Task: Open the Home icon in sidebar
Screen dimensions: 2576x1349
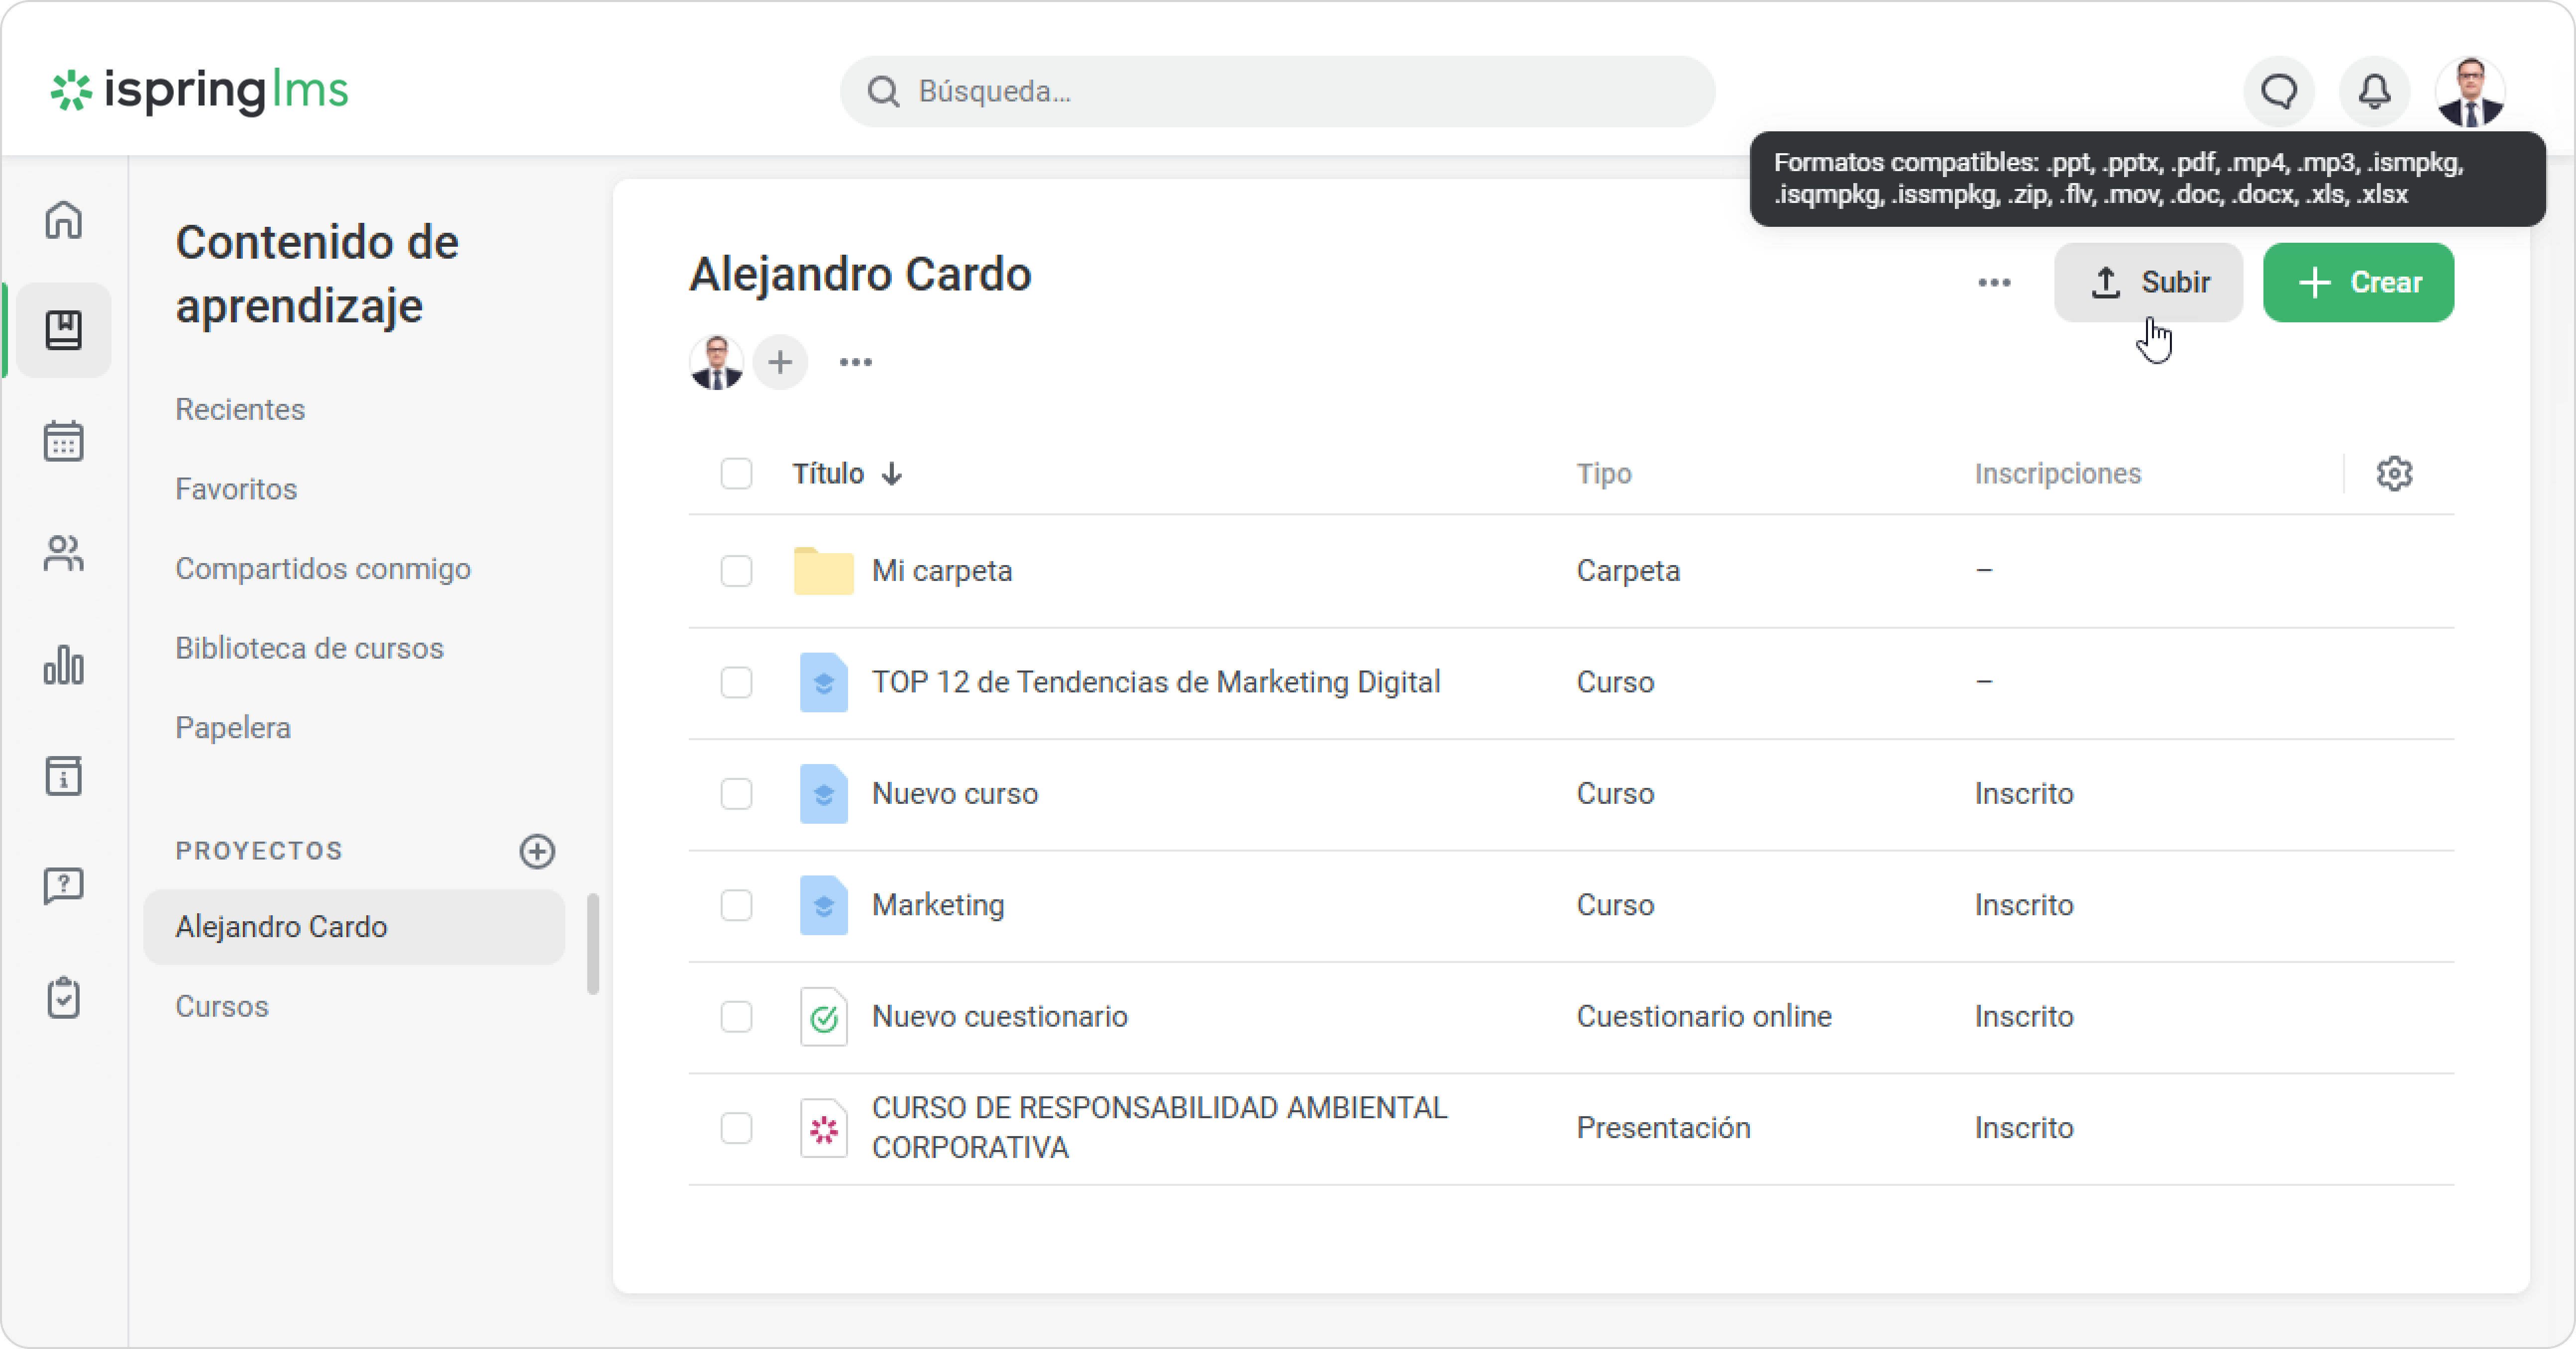Action: click(63, 220)
